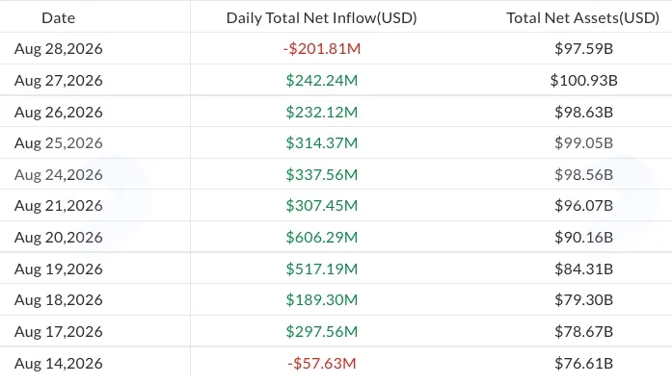
Task: Select the Aug 28,2026 date cell
Action: tap(58, 49)
